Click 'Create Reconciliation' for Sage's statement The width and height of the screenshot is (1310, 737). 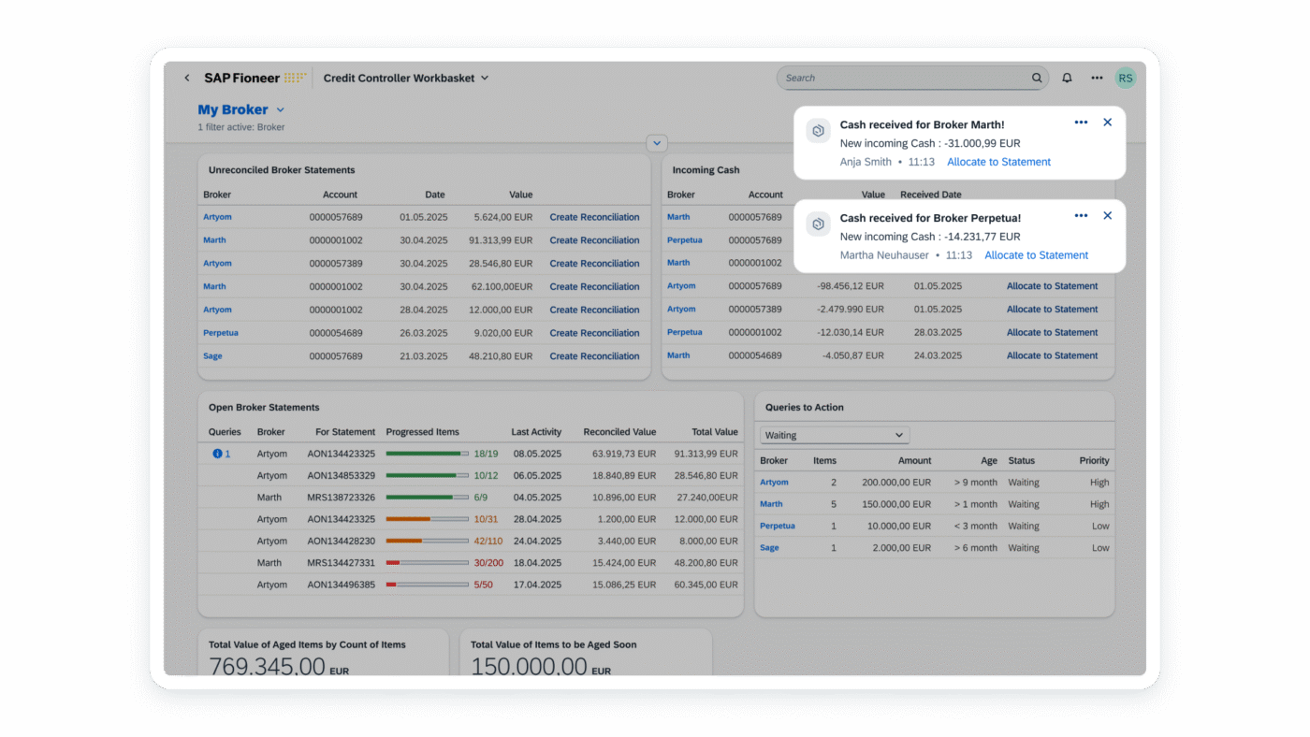coord(595,355)
